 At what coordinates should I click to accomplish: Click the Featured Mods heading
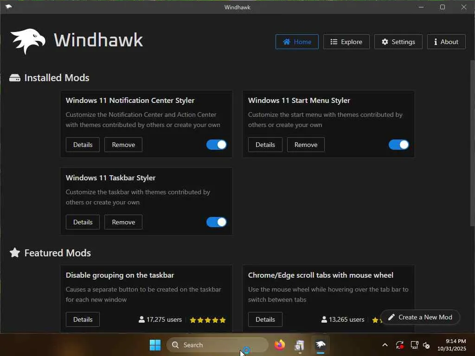tap(58, 253)
